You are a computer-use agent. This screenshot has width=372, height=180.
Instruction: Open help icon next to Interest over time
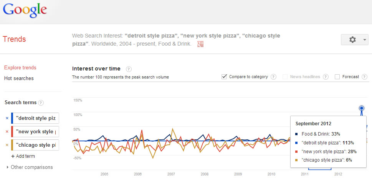click(129, 69)
